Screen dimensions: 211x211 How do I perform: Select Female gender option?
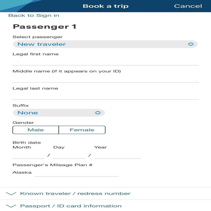[x=82, y=130]
